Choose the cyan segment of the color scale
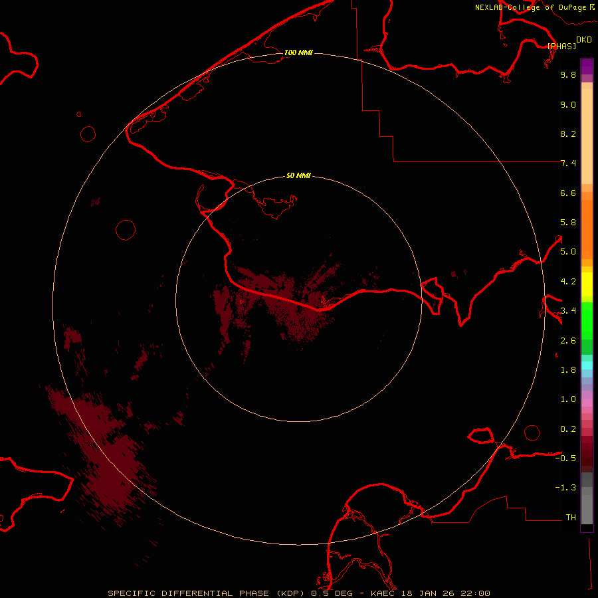The image size is (598, 598). click(587, 365)
